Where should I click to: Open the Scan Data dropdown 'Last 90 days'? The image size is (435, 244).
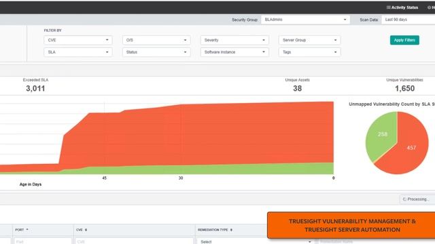coord(408,20)
